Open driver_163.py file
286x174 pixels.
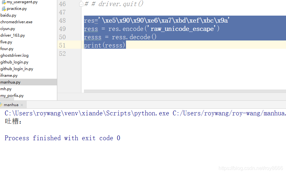[13, 35]
